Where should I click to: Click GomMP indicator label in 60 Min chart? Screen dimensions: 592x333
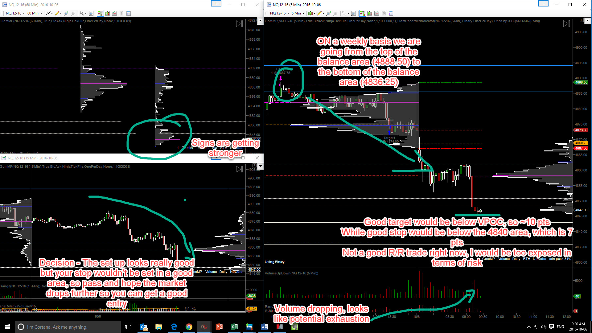(66, 21)
